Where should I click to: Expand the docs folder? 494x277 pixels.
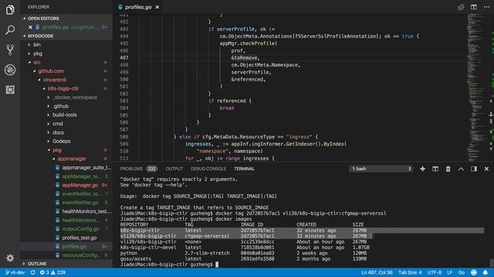[59, 132]
